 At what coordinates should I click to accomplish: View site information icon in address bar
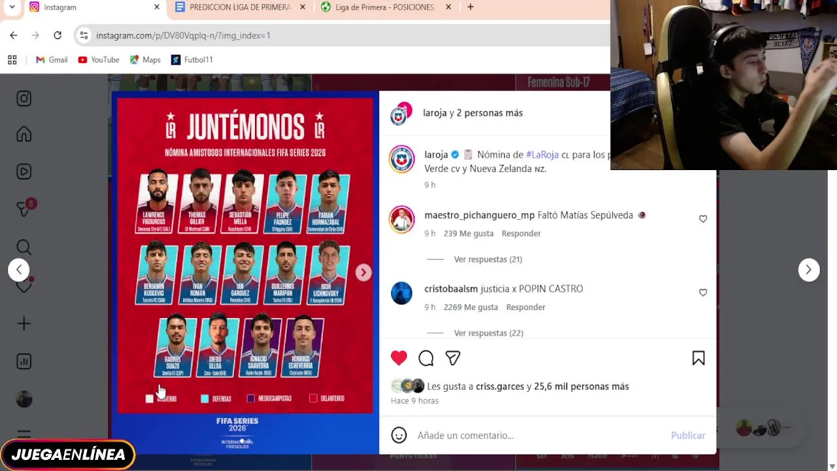point(84,35)
